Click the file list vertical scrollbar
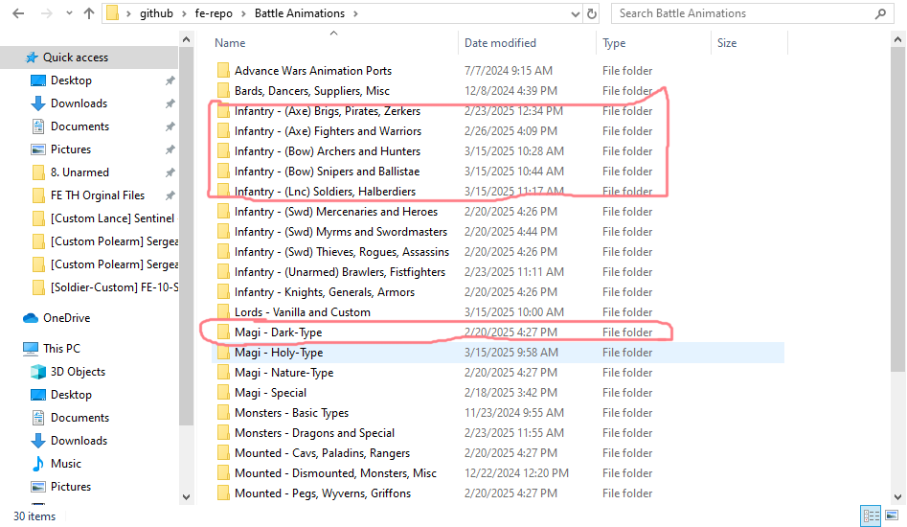907x527 pixels. coord(897,192)
